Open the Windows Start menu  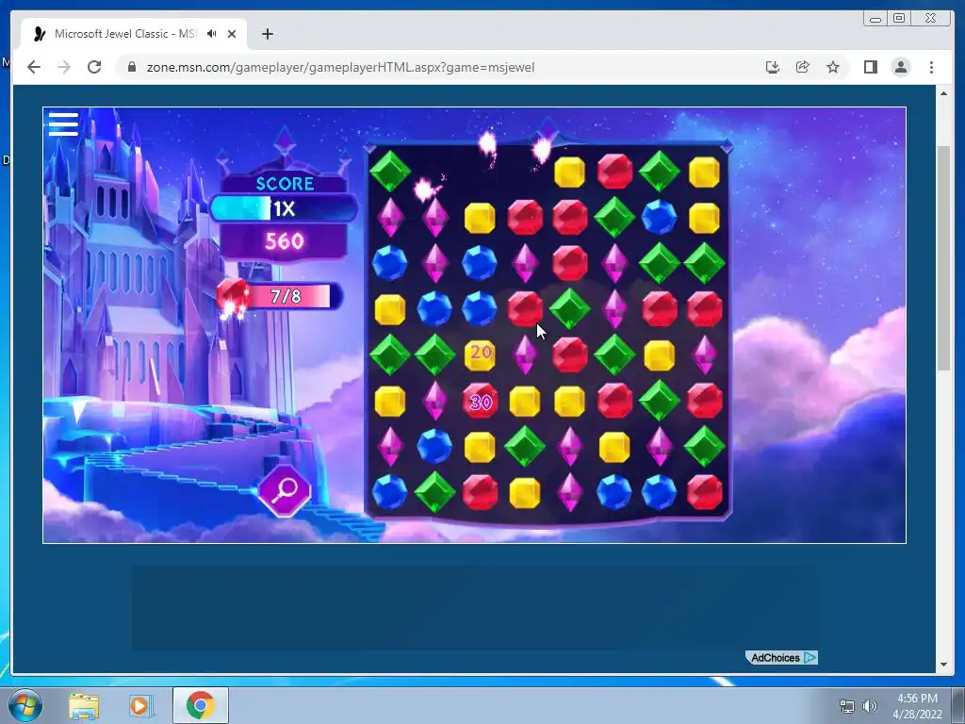pos(25,705)
